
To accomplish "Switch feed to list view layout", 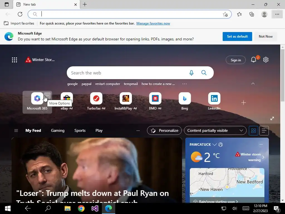I will pyautogui.click(x=264, y=131).
